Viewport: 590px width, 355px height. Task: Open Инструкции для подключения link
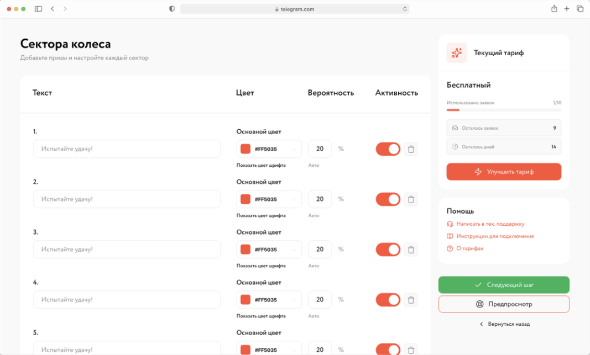coord(495,236)
